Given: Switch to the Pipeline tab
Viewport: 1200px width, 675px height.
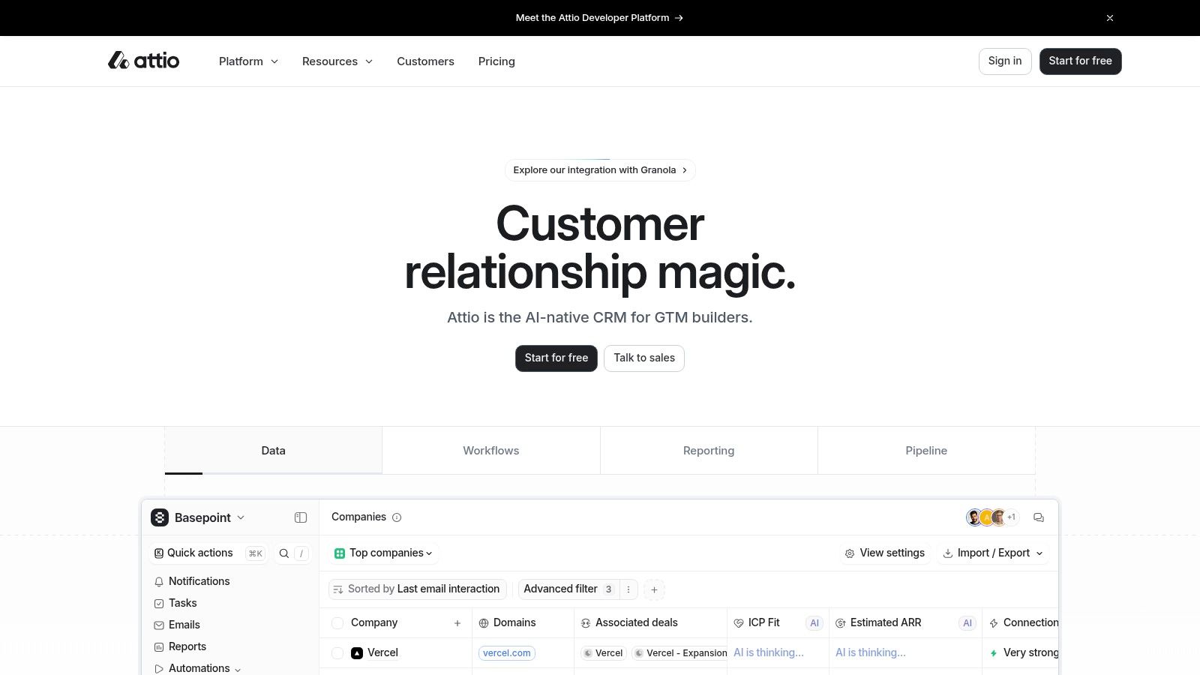Looking at the screenshot, I should point(925,451).
